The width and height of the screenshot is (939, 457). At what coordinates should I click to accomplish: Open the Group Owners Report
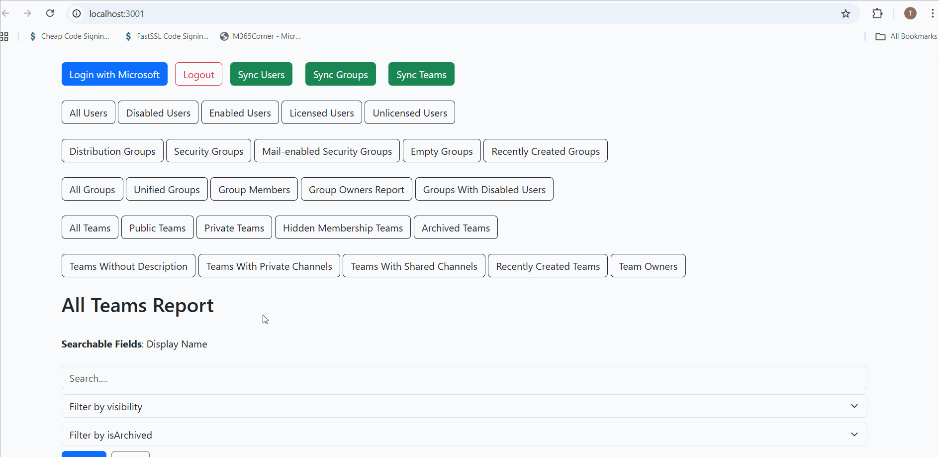[356, 189]
